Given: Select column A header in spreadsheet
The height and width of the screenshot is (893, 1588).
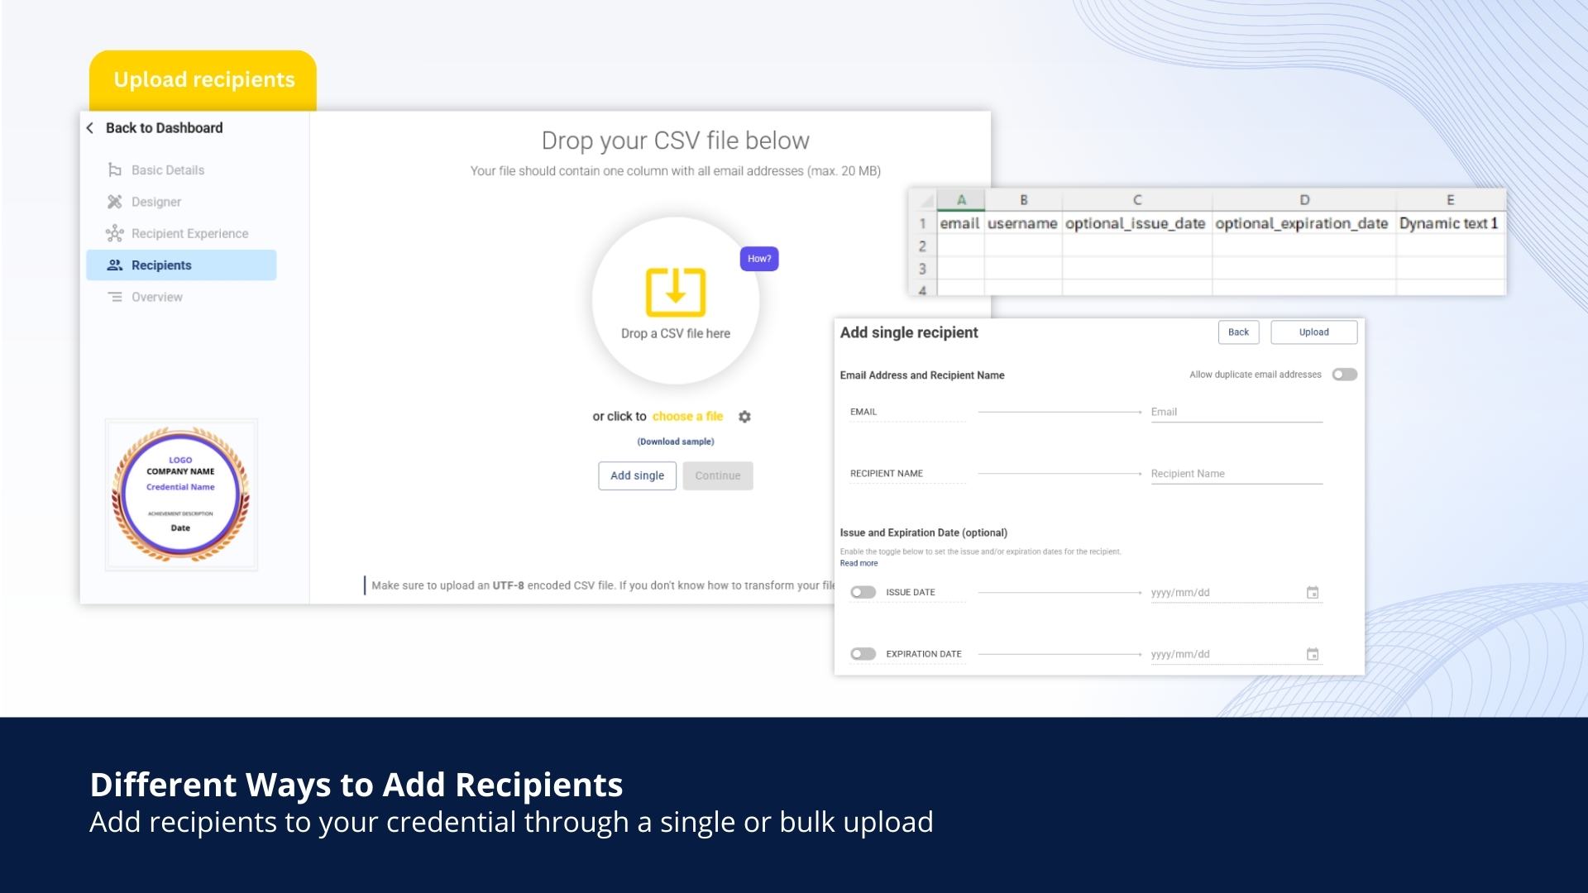Looking at the screenshot, I should 960,200.
